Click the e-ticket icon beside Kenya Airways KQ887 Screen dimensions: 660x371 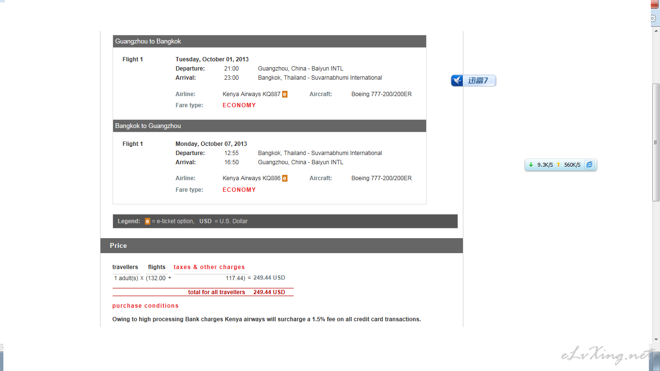285,94
